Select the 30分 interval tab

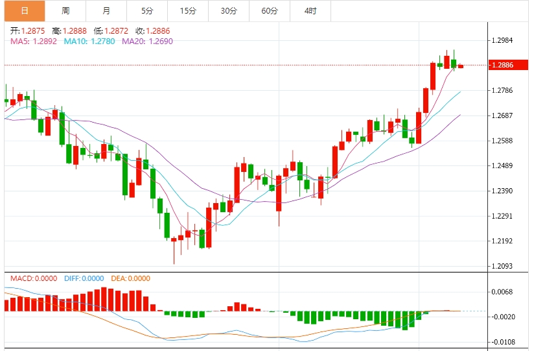[229, 11]
